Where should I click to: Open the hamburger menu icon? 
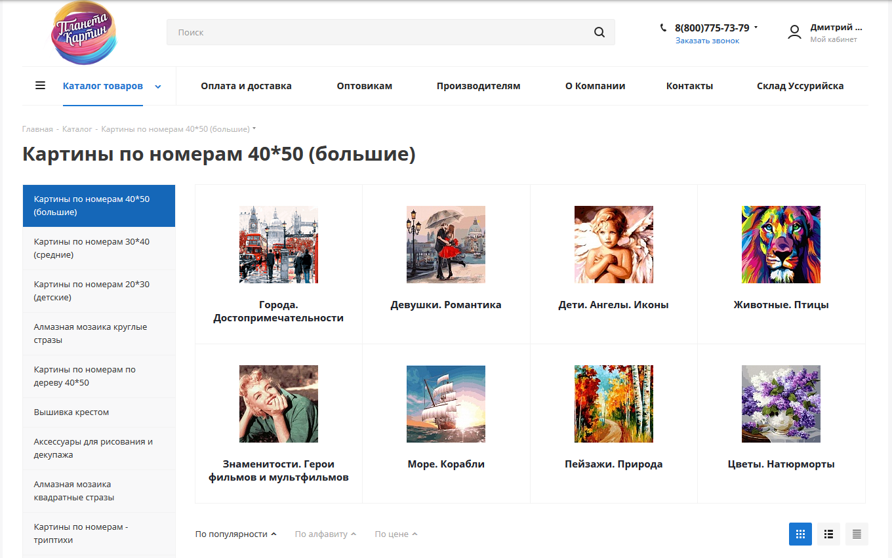coord(41,85)
